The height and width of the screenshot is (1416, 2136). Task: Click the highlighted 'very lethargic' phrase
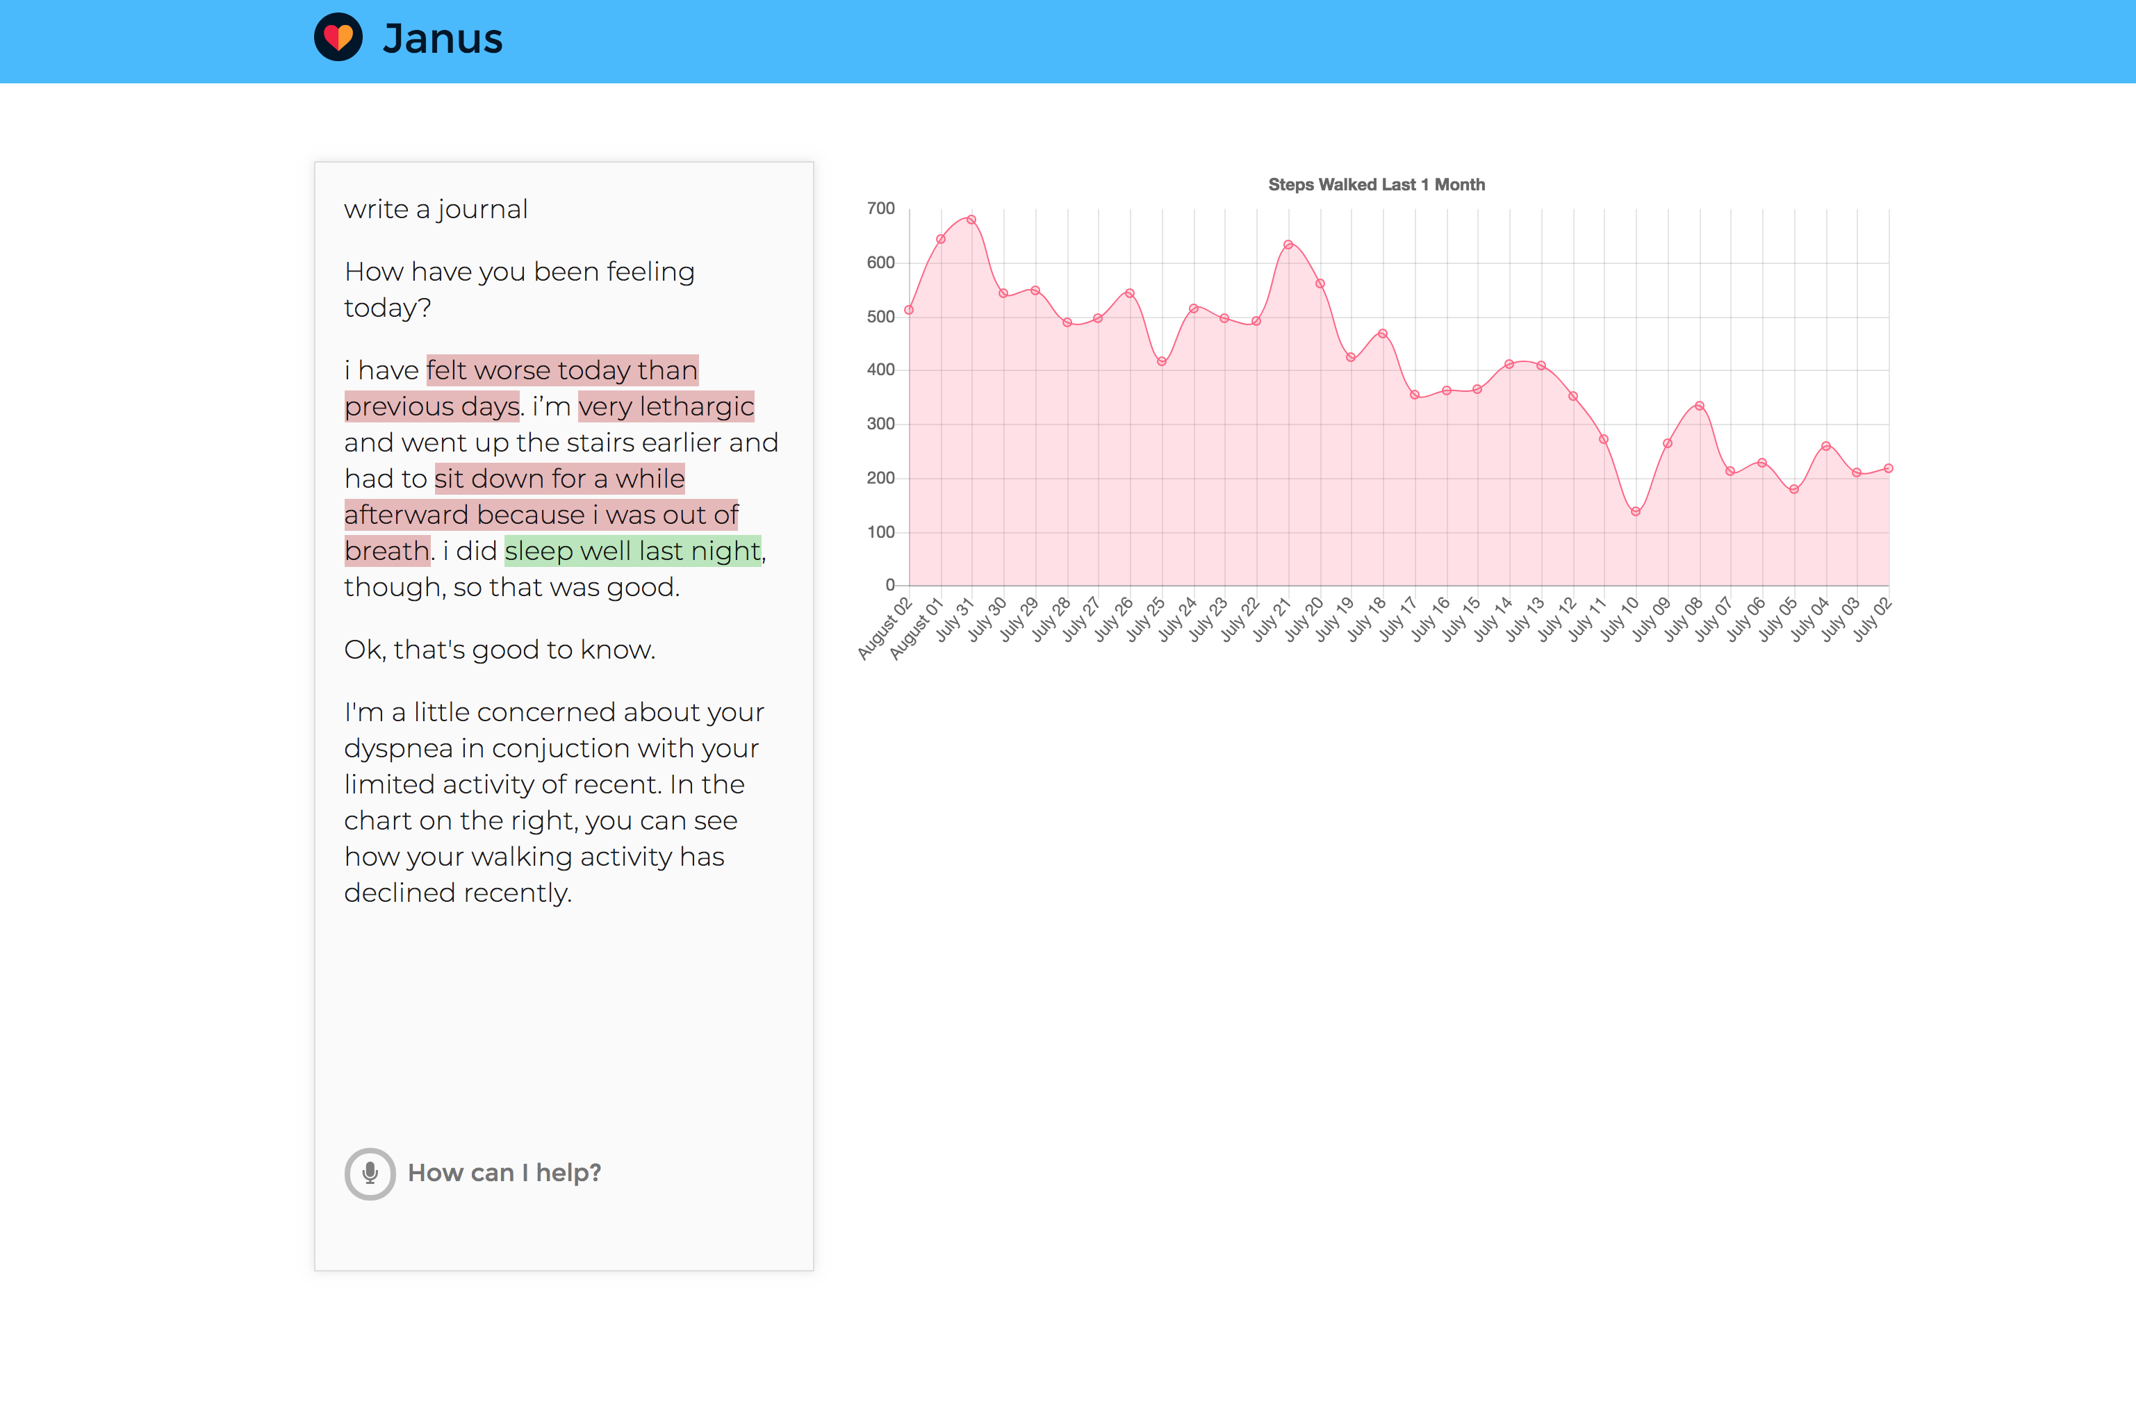666,406
